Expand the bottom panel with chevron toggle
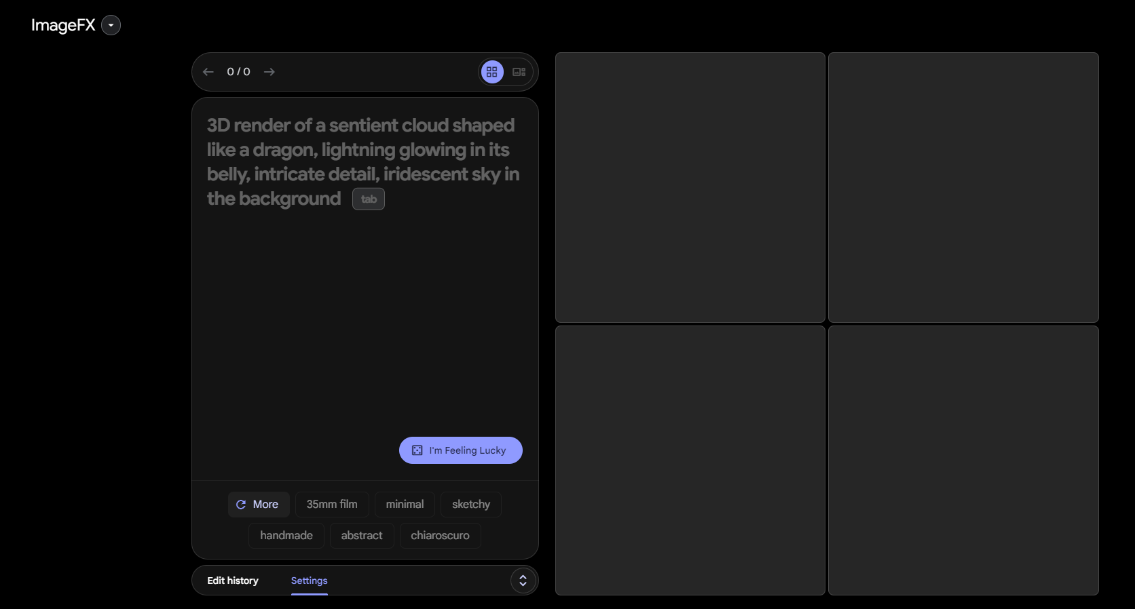 point(523,581)
